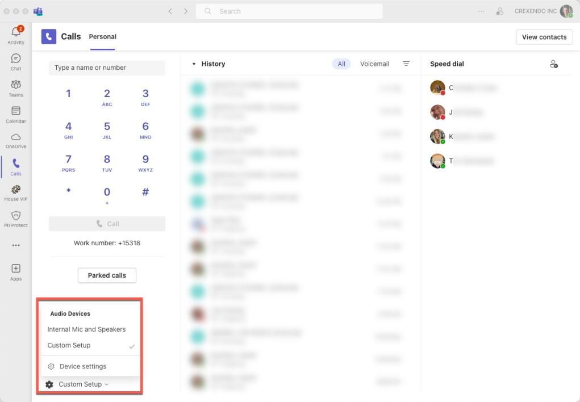Open the history filter icon
The image size is (580, 402).
tap(406, 64)
